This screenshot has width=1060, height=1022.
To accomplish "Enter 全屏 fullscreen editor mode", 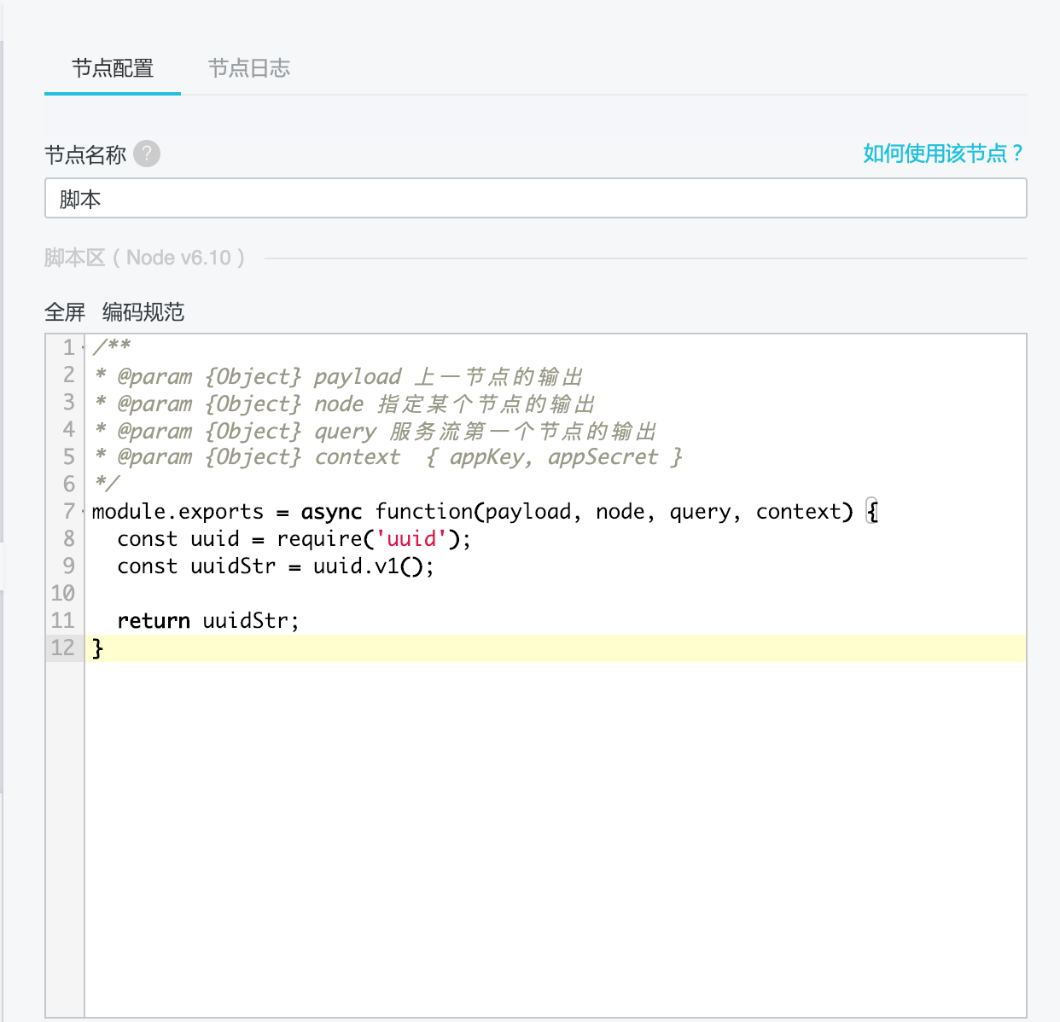I will (65, 312).
